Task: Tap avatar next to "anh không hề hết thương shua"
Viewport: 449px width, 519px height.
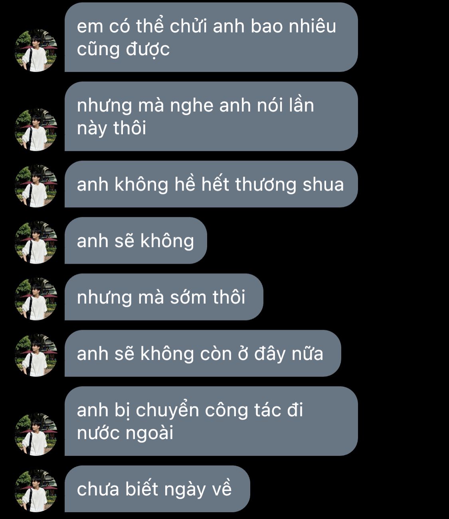Action: click(x=36, y=186)
